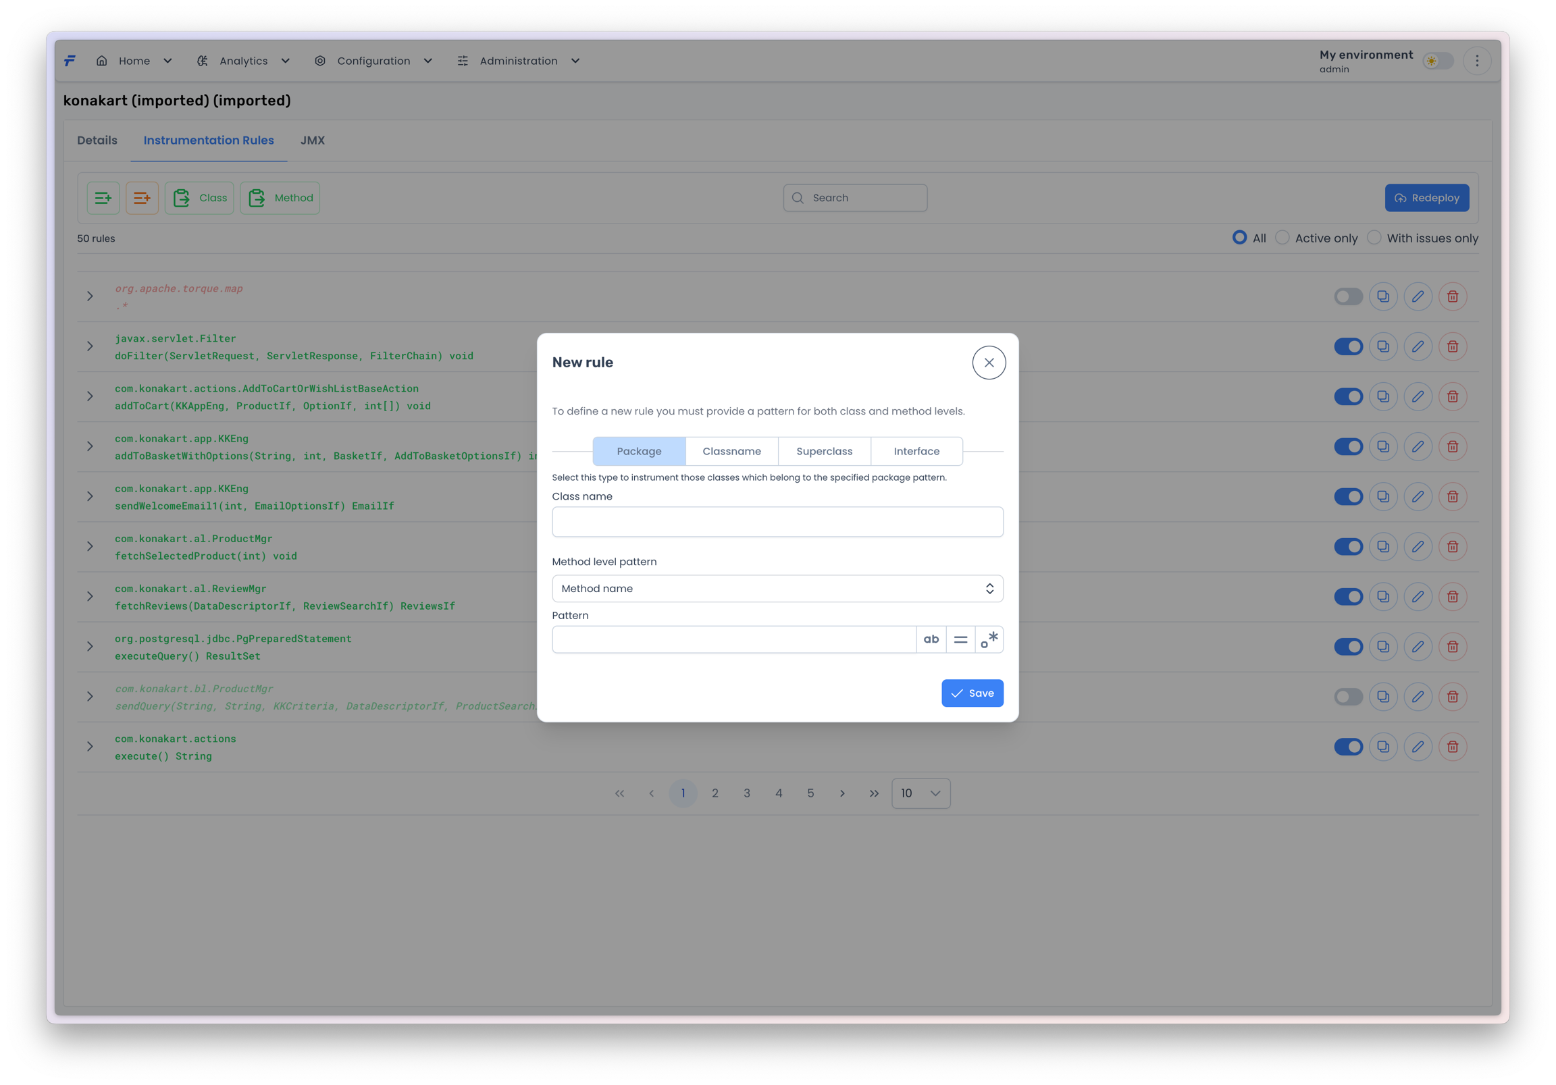Expand the com.konakart.al.ReviewMgr rule row
The height and width of the screenshot is (1085, 1556).
[x=90, y=596]
